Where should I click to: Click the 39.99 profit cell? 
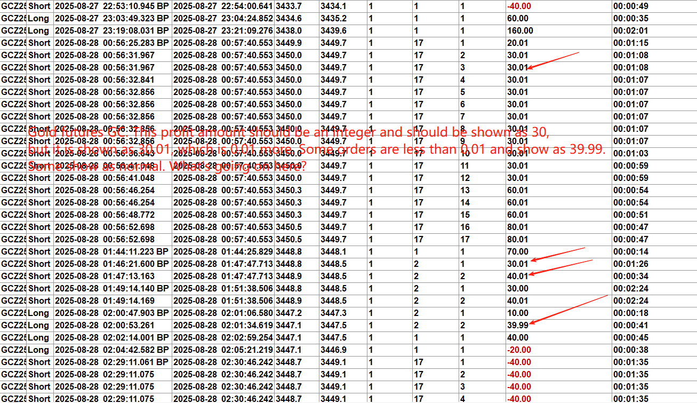point(558,325)
